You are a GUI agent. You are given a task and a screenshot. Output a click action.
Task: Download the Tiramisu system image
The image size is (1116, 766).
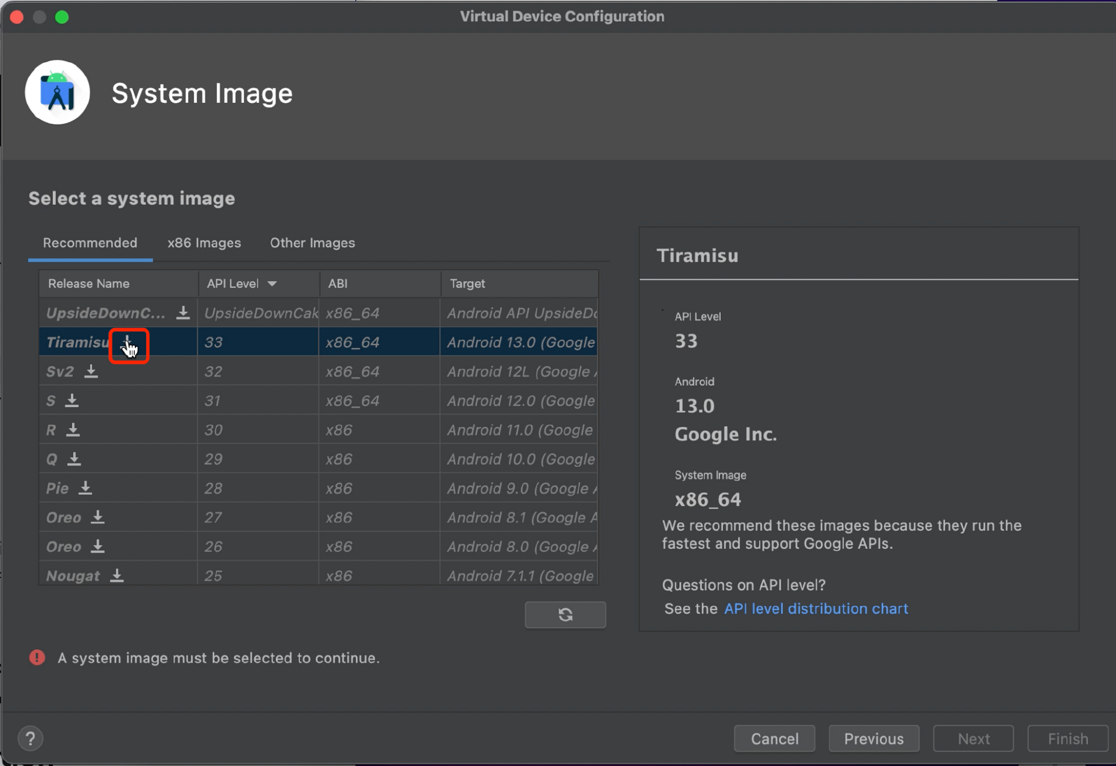coord(127,343)
